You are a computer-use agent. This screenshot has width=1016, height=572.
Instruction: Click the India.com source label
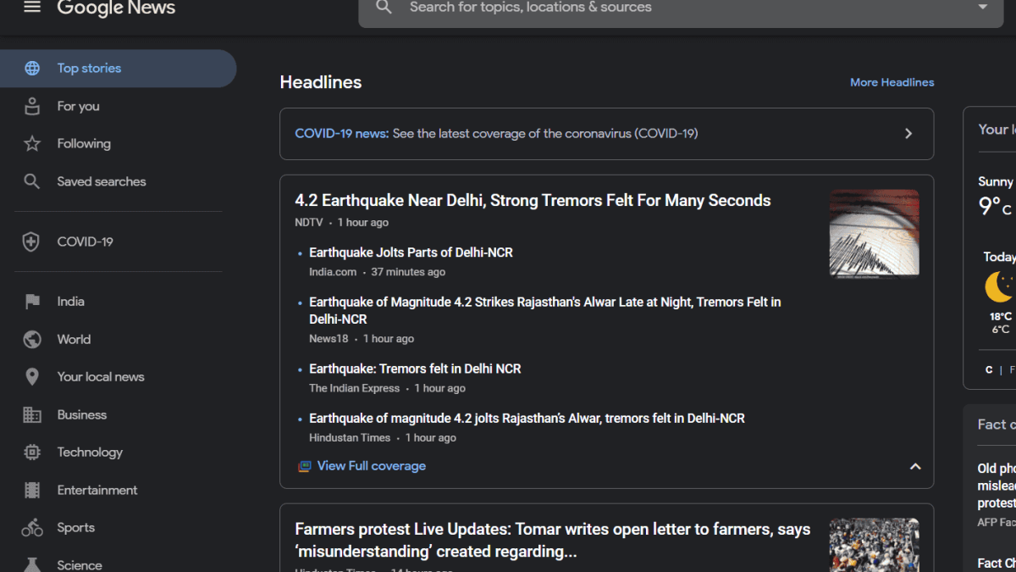pos(333,272)
